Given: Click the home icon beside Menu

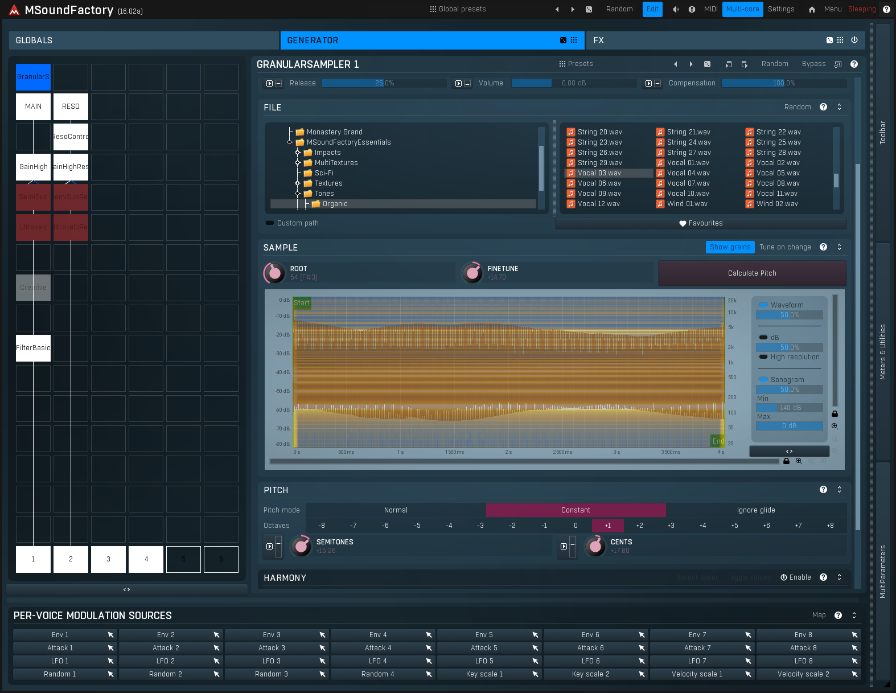Looking at the screenshot, I should 812,9.
